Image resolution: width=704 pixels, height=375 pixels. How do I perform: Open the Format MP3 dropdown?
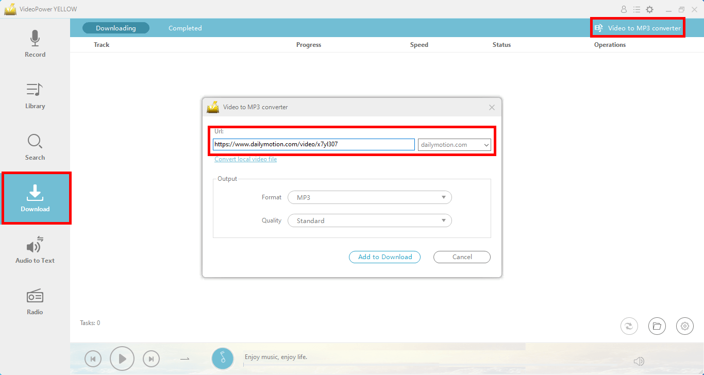[x=370, y=197]
